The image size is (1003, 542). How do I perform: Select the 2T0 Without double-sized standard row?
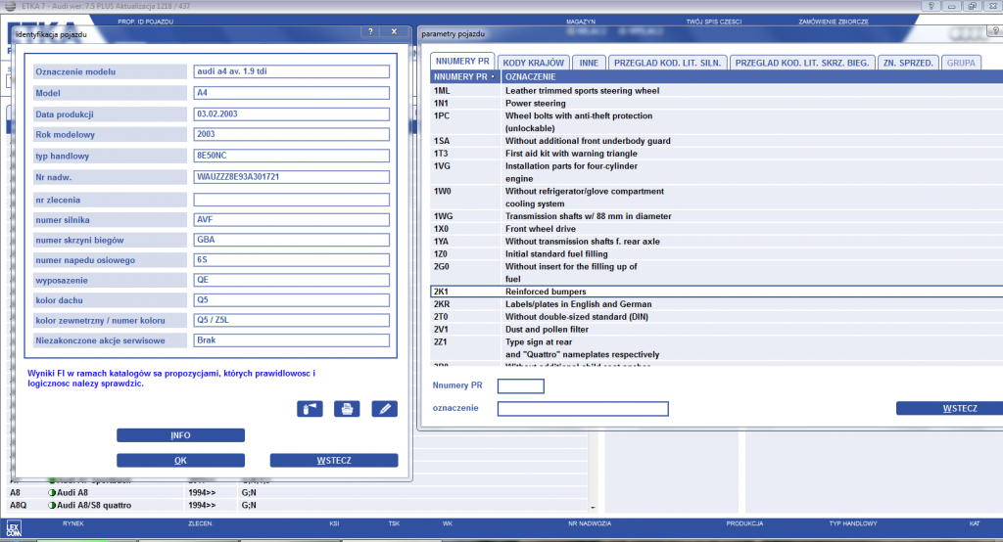[x=716, y=317]
